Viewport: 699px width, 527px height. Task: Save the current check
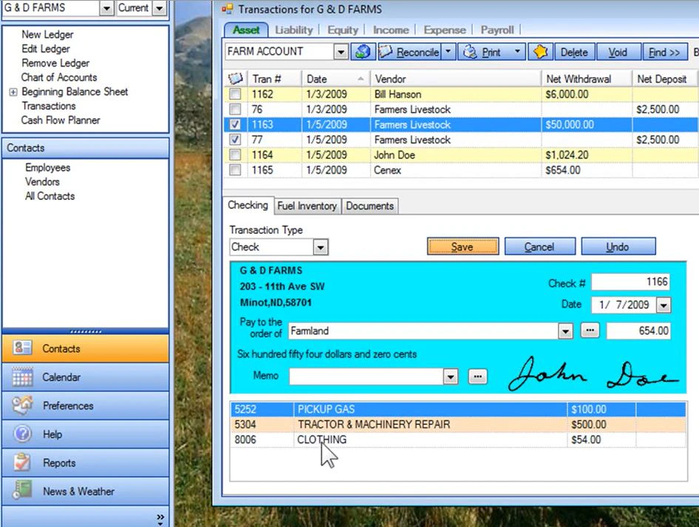462,246
